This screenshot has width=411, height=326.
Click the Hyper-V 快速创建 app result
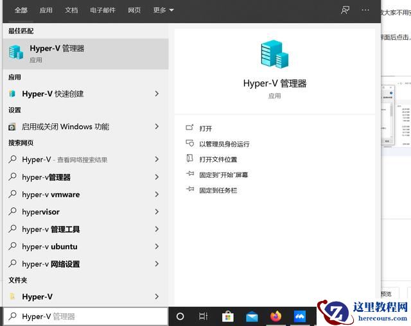[x=85, y=94]
